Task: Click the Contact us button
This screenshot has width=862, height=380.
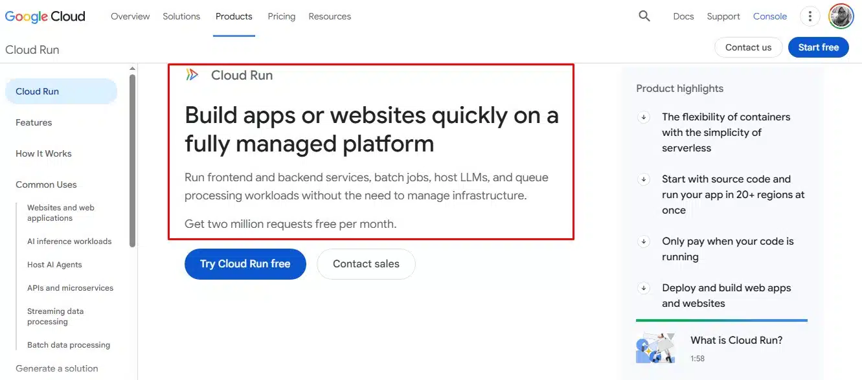Action: tap(748, 47)
